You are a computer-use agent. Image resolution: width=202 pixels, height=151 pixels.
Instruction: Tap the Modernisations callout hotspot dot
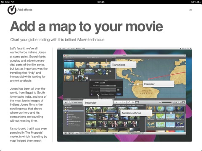pyautogui.click(x=171, y=113)
